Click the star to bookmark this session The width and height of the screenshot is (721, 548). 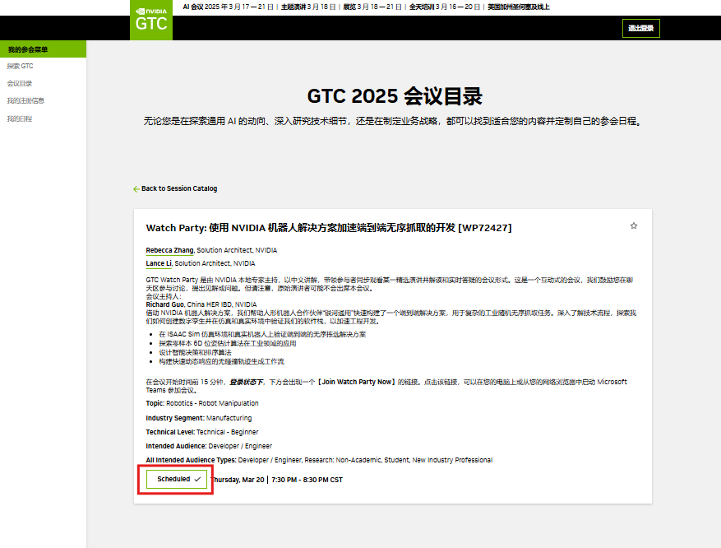634,225
